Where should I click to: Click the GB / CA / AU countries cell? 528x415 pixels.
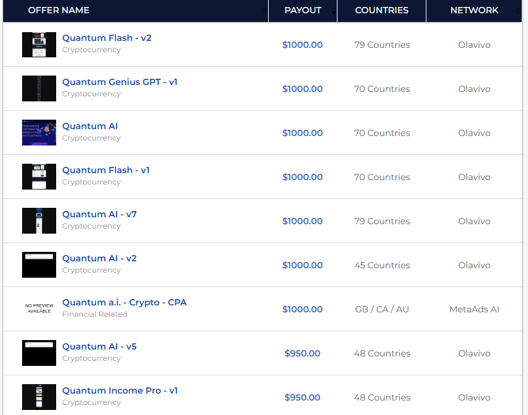coord(382,309)
